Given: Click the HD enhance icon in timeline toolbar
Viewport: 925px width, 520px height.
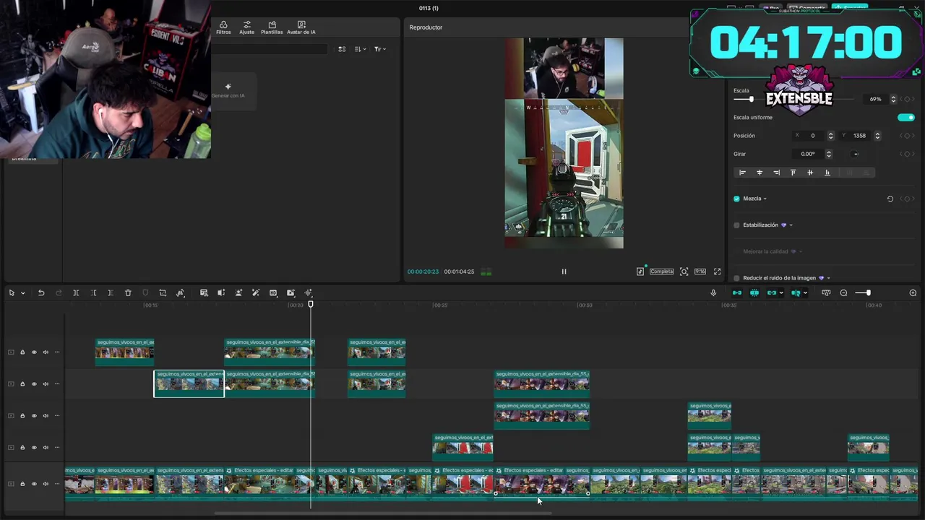Looking at the screenshot, I should pos(273,292).
